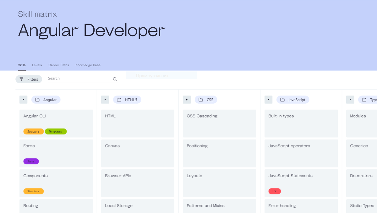This screenshot has width=377, height=213.
Task: Open the Built-in types skill card
Action: point(301,123)
